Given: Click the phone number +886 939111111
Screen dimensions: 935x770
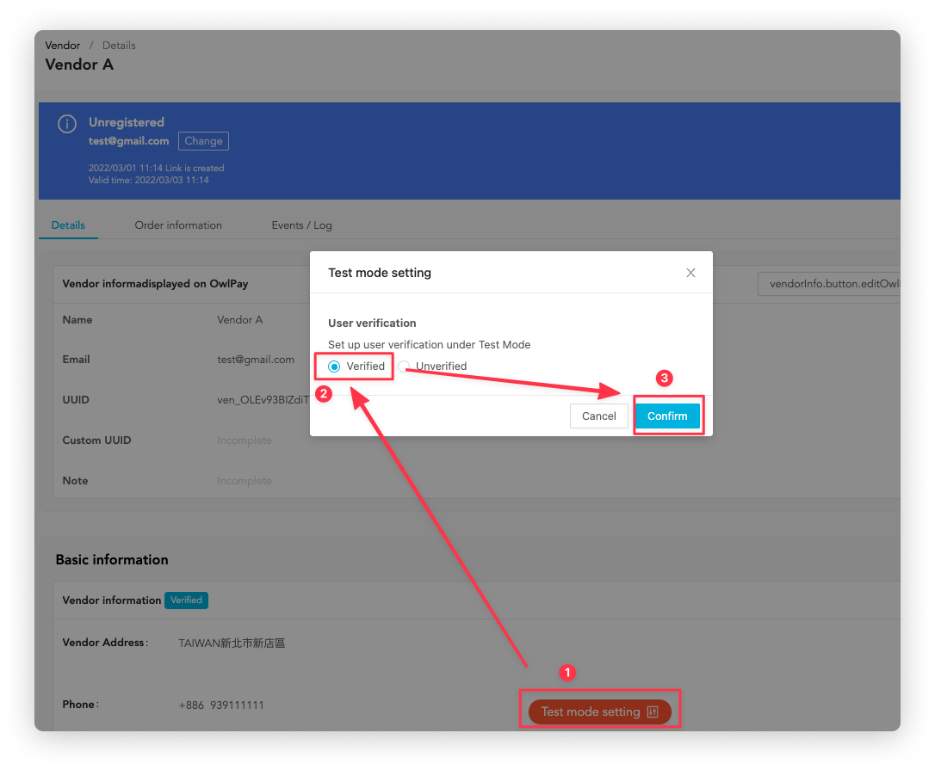Looking at the screenshot, I should coord(221,705).
